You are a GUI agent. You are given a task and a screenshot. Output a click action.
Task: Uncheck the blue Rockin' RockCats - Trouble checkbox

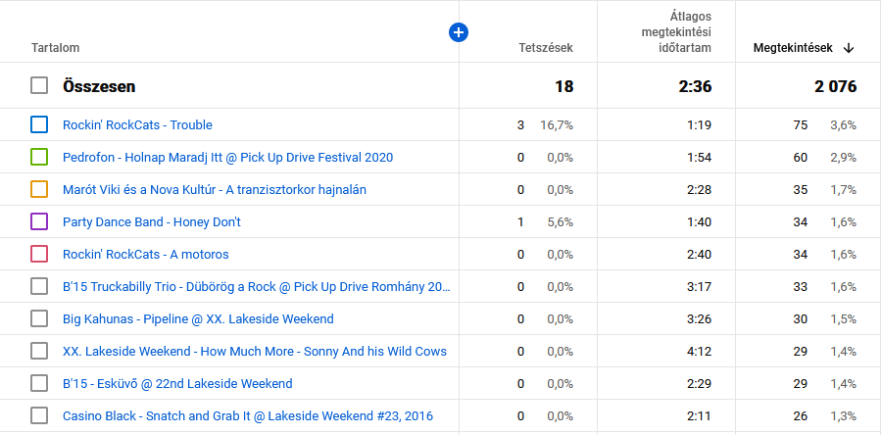[x=39, y=124]
